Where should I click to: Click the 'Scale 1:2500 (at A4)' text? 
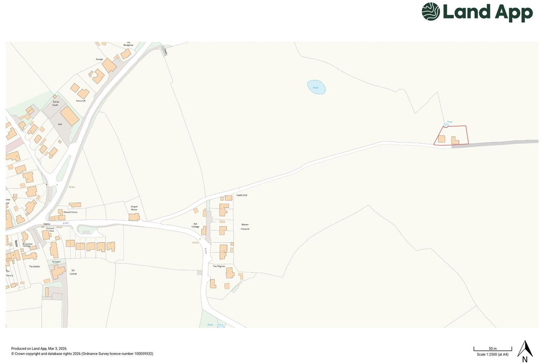point(493,354)
